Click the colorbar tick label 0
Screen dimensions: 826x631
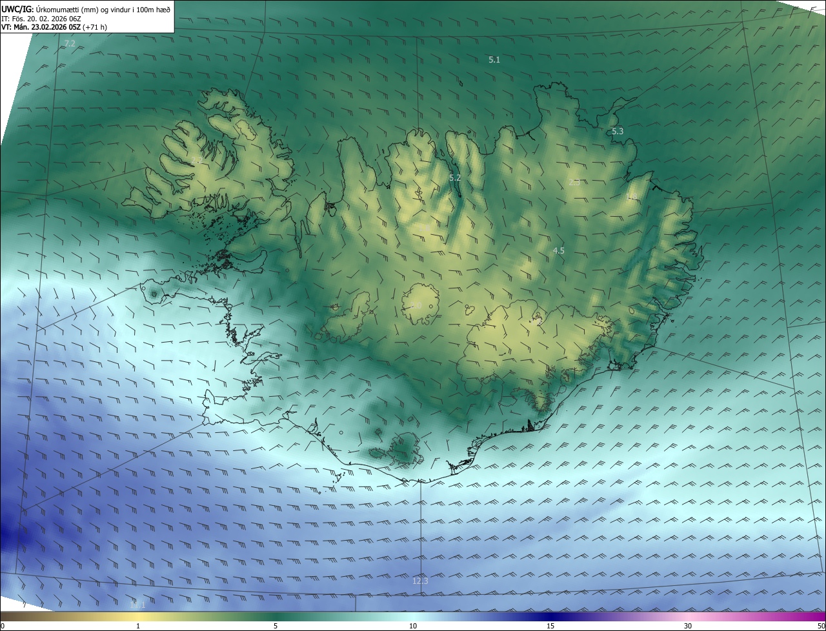[x=3, y=626]
